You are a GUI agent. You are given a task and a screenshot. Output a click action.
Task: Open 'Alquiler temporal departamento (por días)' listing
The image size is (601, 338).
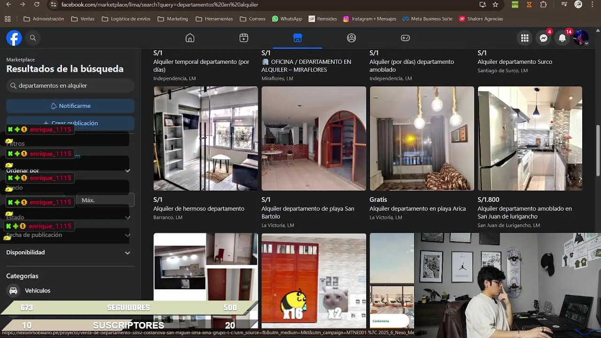point(201,66)
